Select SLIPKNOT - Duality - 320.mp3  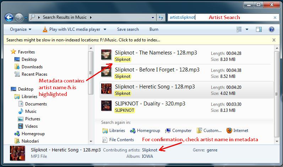[x=150, y=104]
